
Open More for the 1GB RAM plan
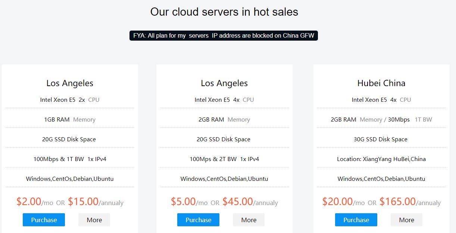(94, 220)
